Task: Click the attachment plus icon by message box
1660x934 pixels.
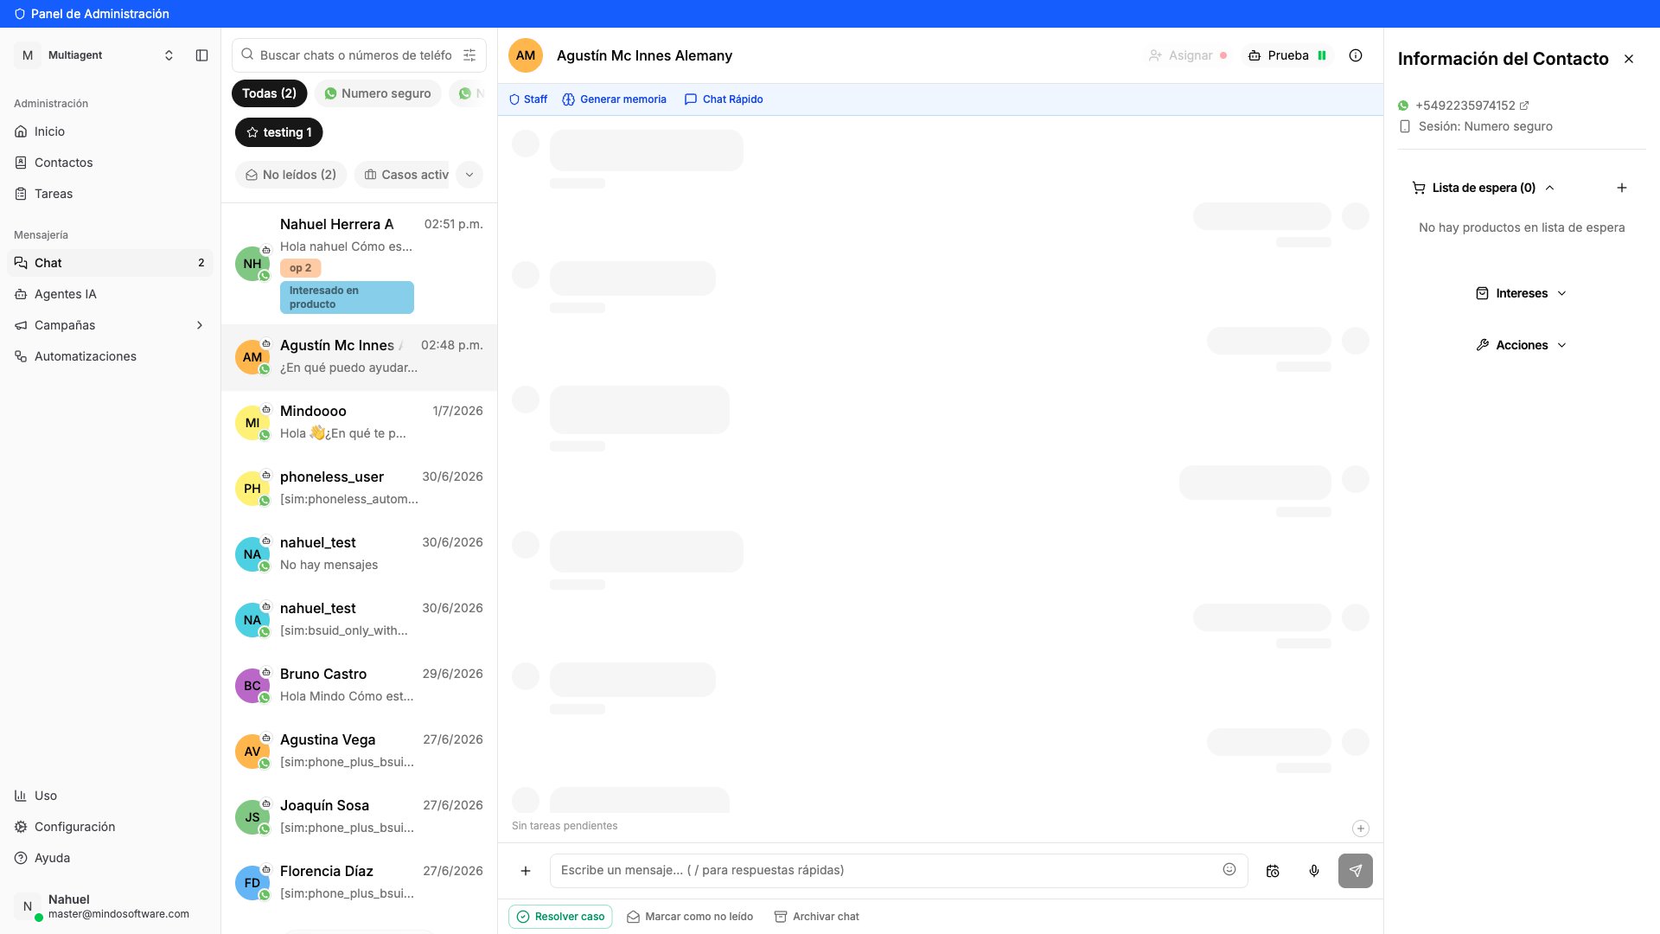Action: [x=526, y=871]
